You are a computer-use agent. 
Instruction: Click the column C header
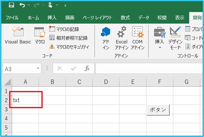[x=79, y=81]
